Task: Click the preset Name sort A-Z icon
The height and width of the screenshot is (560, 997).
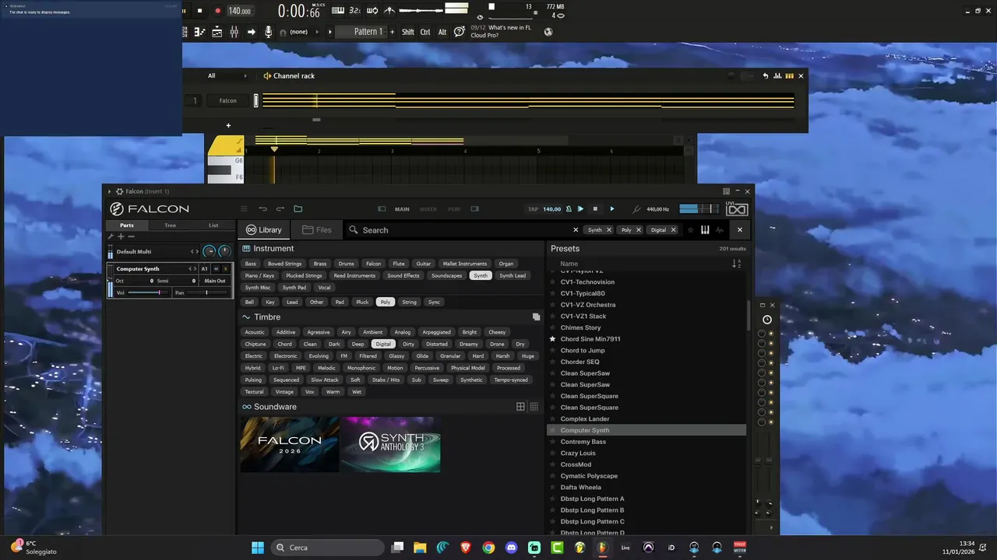Action: pos(736,264)
